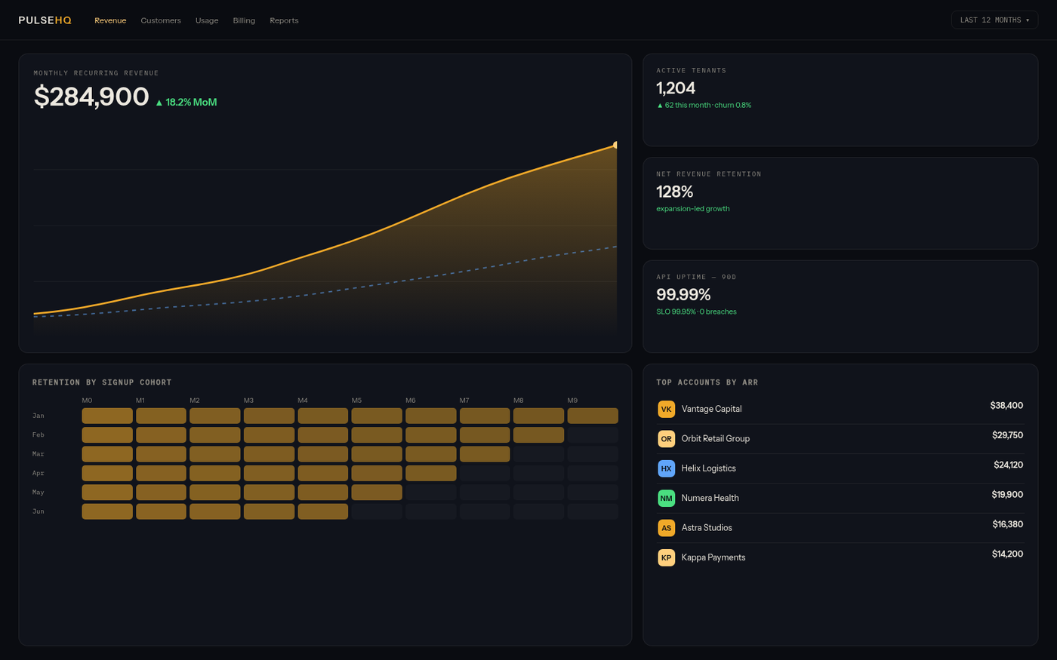Go to the Usage tab

pos(207,20)
